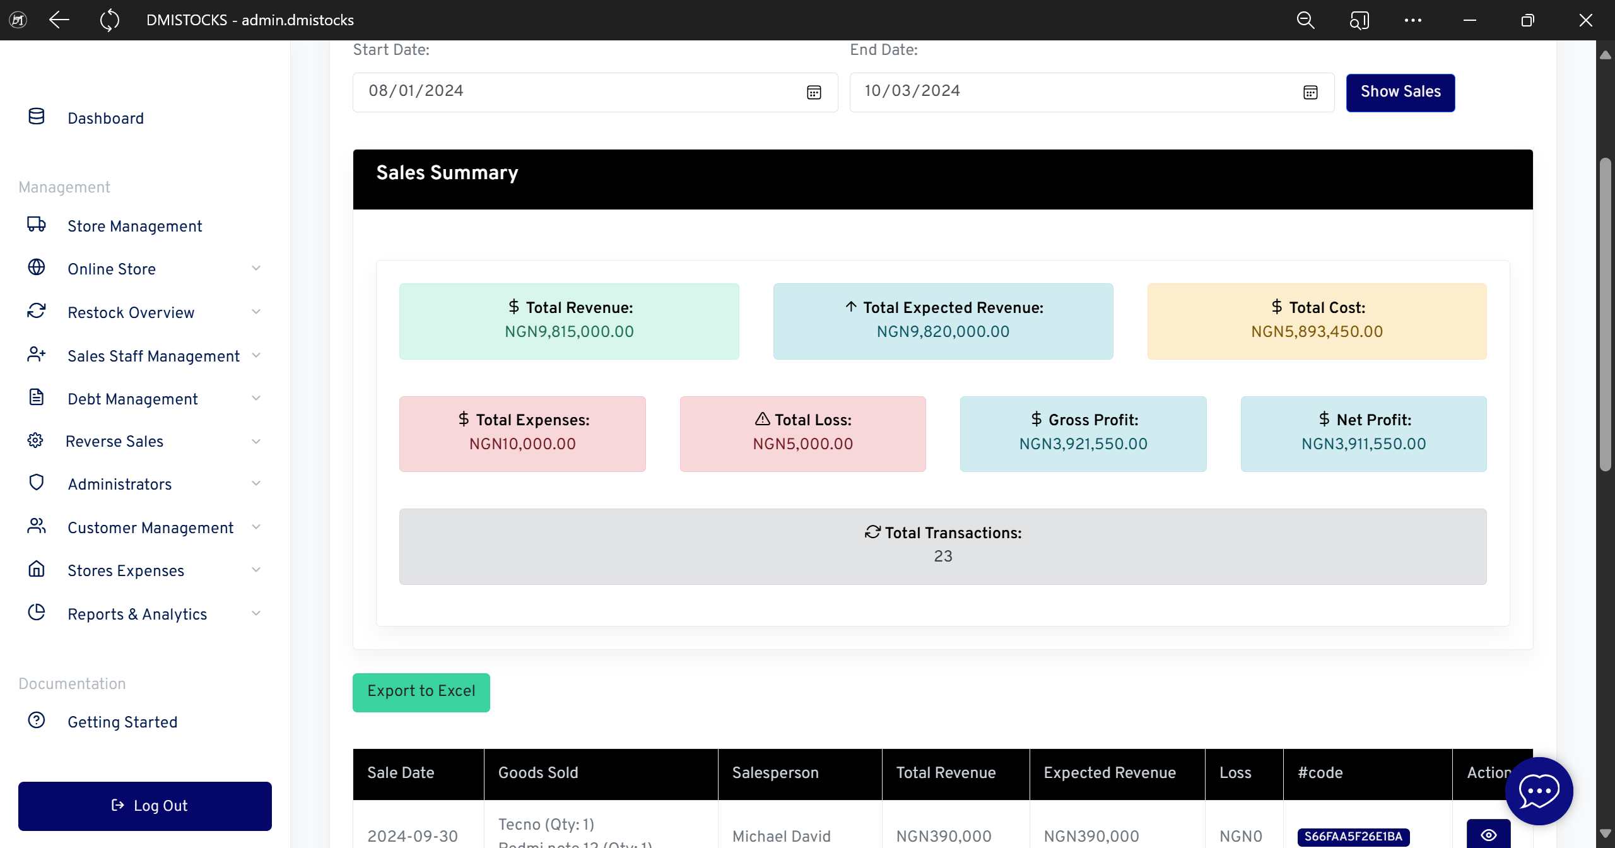Screen dimensions: 1615x848
Task: Click the Dashboard database icon
Action: pyautogui.click(x=37, y=117)
